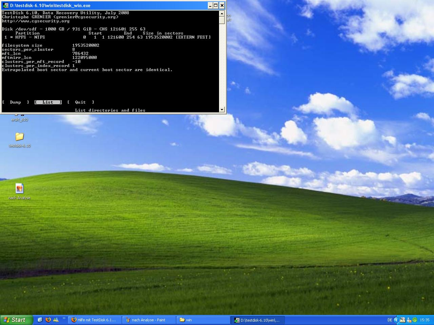Viewport: 434px width, 325px height.
Task: Open the DE language indicator
Action: pyautogui.click(x=390, y=320)
